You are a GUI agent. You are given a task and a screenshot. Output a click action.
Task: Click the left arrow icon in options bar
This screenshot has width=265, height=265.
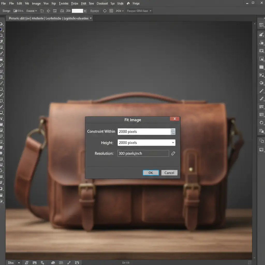48,11
